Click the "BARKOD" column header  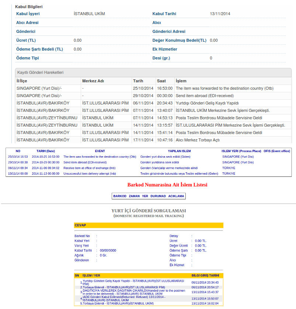[x=120, y=196]
